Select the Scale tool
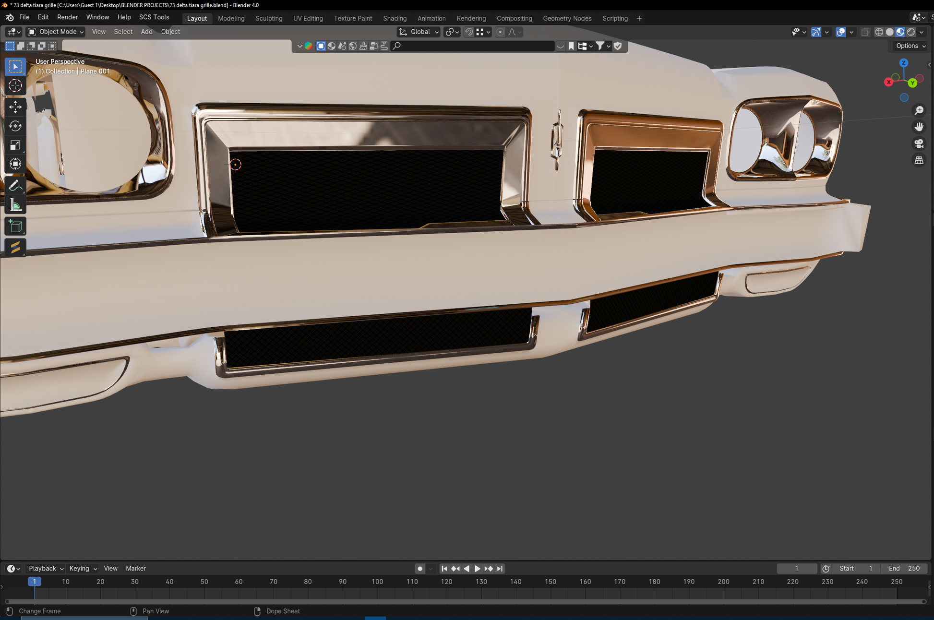This screenshot has height=620, width=934. (15, 145)
